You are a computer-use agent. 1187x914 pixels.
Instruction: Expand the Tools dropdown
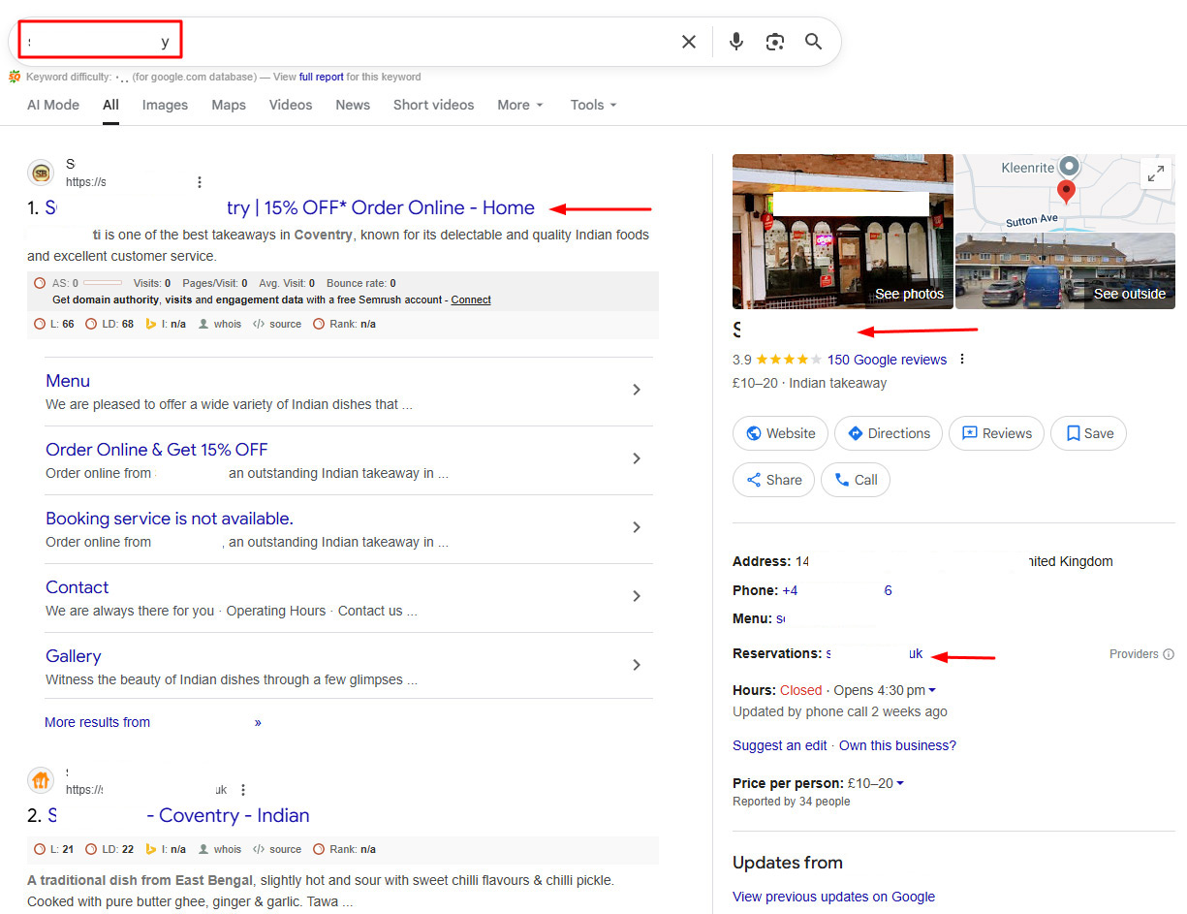click(593, 105)
